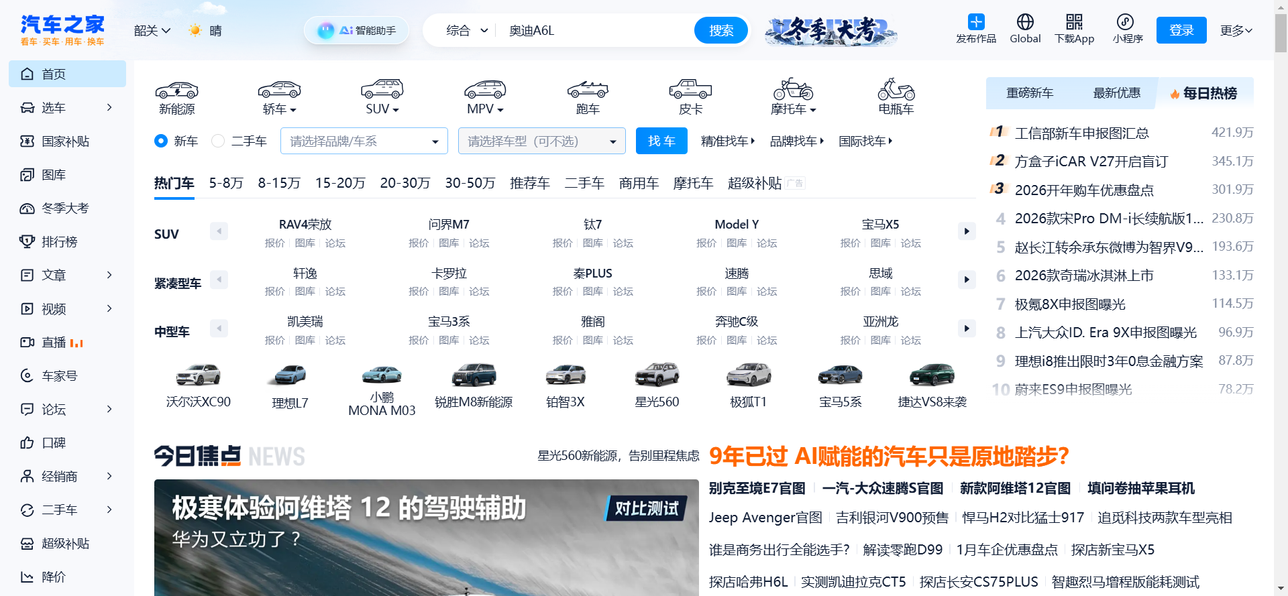Click the 汽车之家 site logo
Screen dimensions: 1288x596
coord(62,30)
